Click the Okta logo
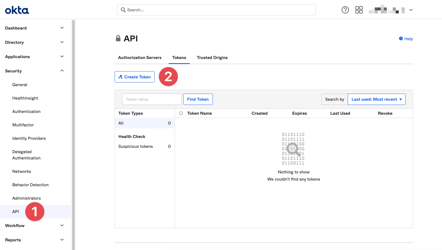 [17, 10]
